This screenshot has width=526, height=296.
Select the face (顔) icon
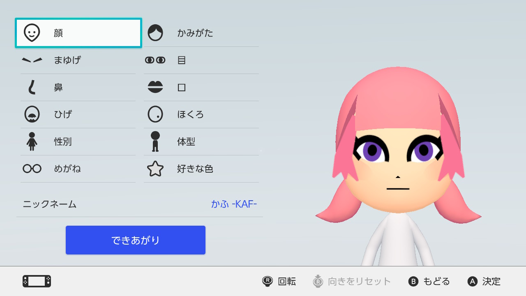32,33
